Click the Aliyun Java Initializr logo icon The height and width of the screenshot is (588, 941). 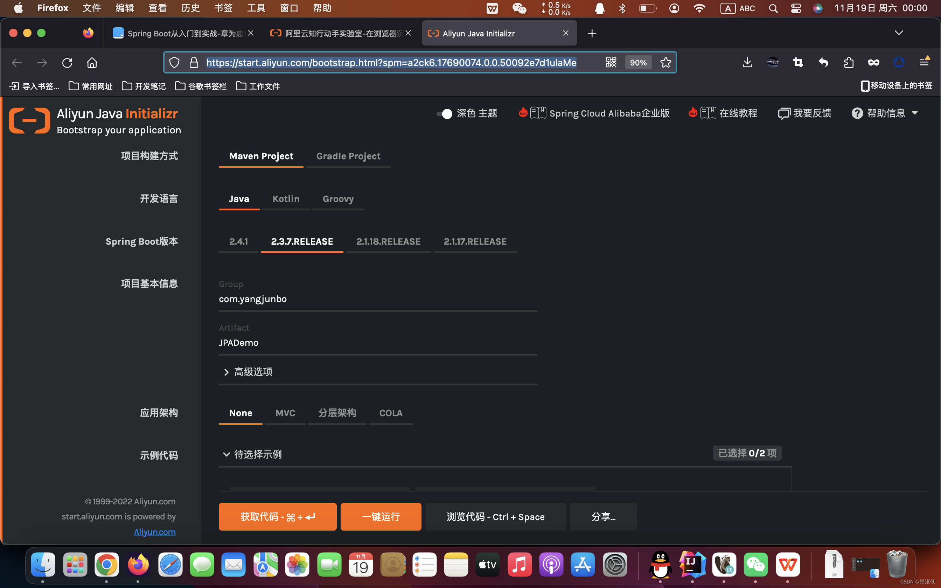click(28, 120)
